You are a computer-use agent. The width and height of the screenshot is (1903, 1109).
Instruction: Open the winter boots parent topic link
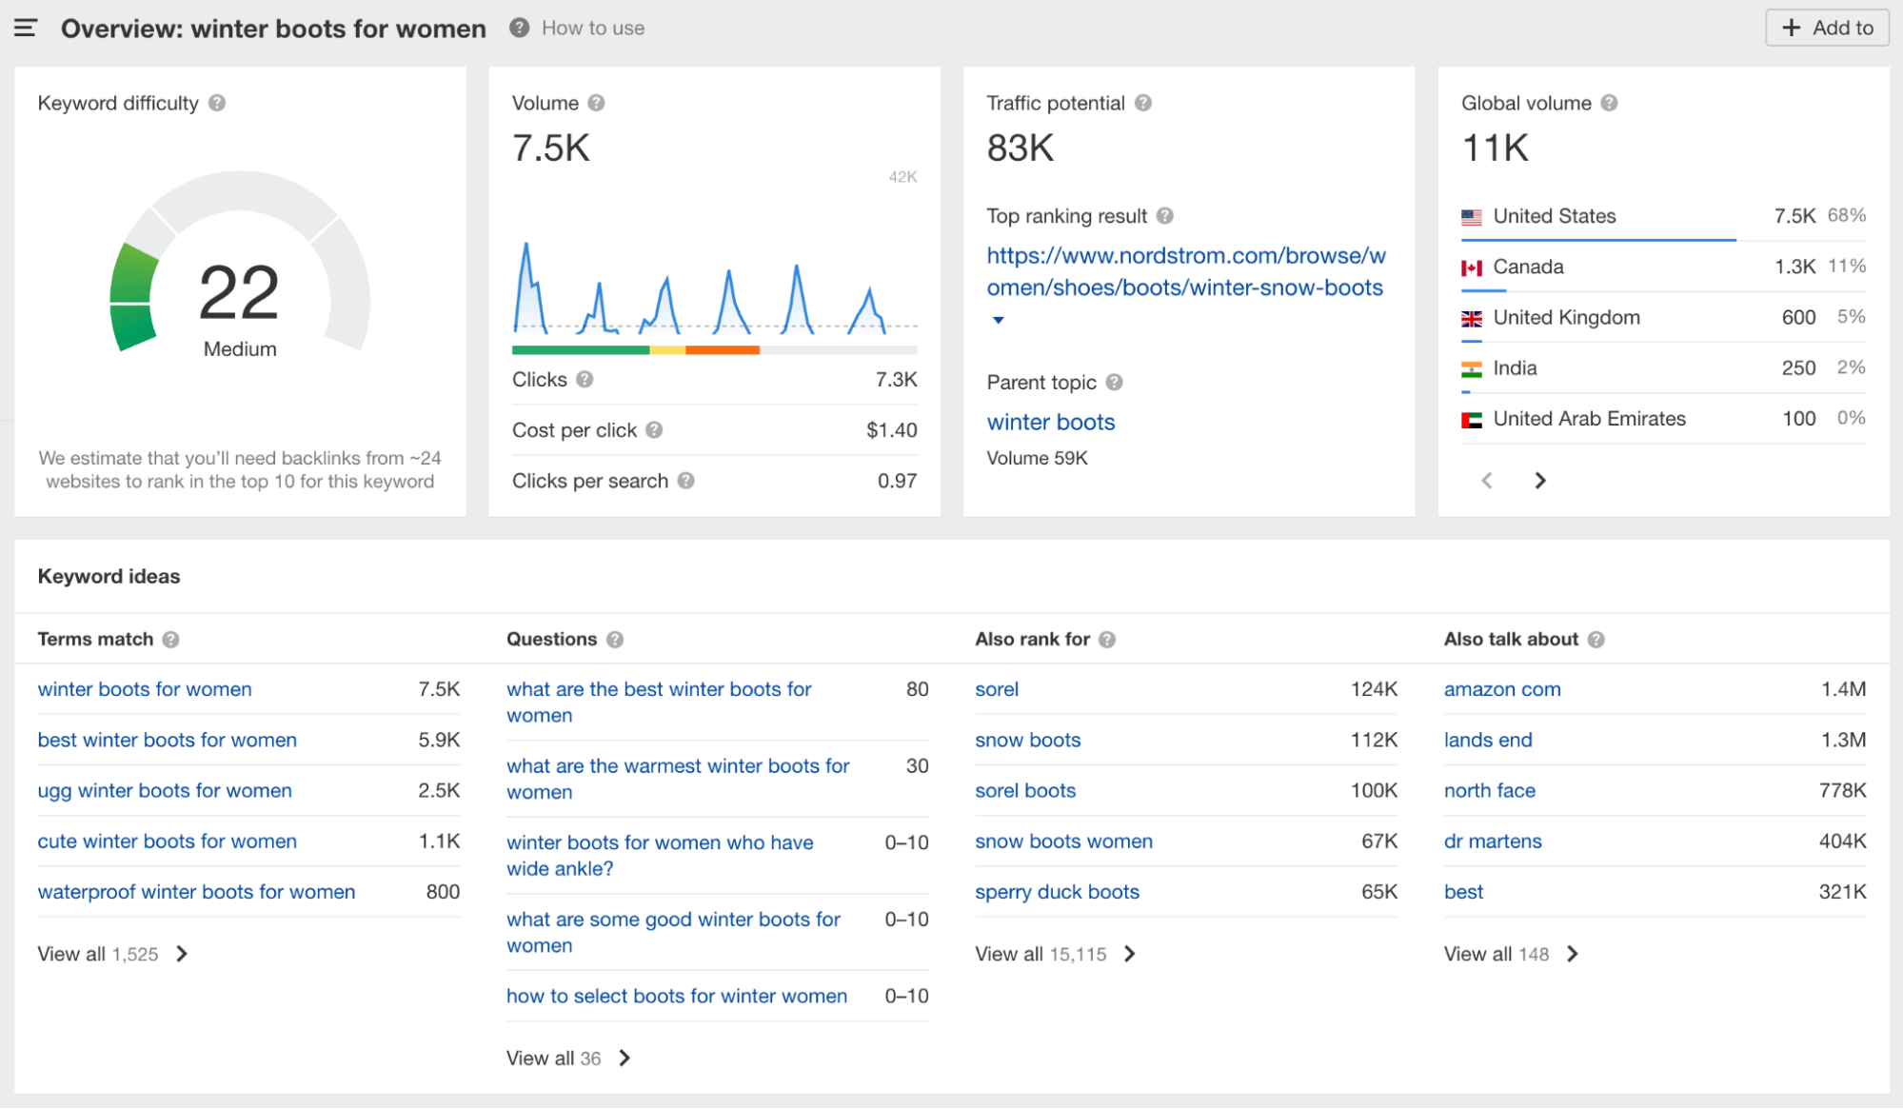(1050, 422)
